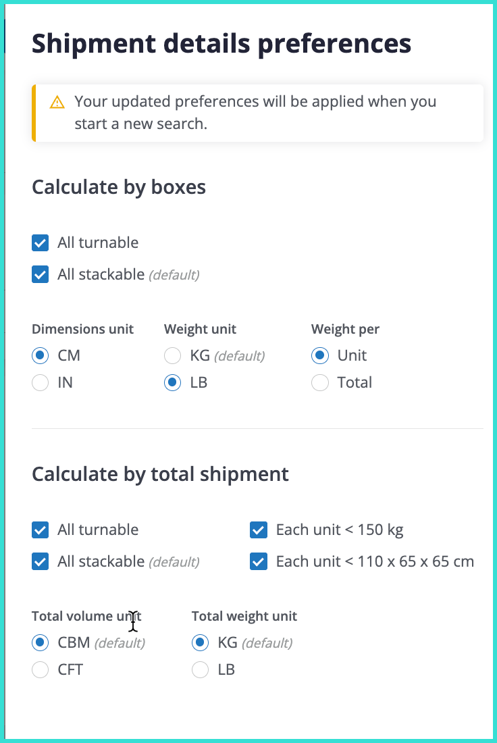This screenshot has width=497, height=743.
Task: Set Weight per to Total
Action: (x=320, y=383)
